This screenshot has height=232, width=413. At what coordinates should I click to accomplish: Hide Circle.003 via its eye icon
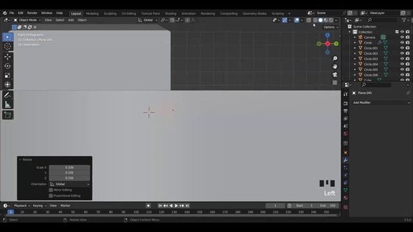point(402,59)
